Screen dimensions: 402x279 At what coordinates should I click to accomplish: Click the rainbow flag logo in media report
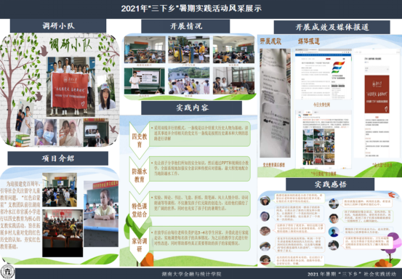(337, 67)
